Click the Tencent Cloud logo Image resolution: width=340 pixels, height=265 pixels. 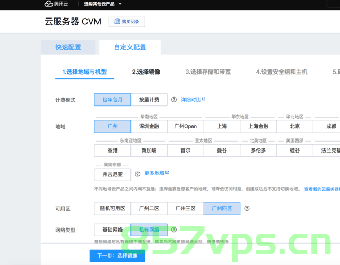coord(56,4)
